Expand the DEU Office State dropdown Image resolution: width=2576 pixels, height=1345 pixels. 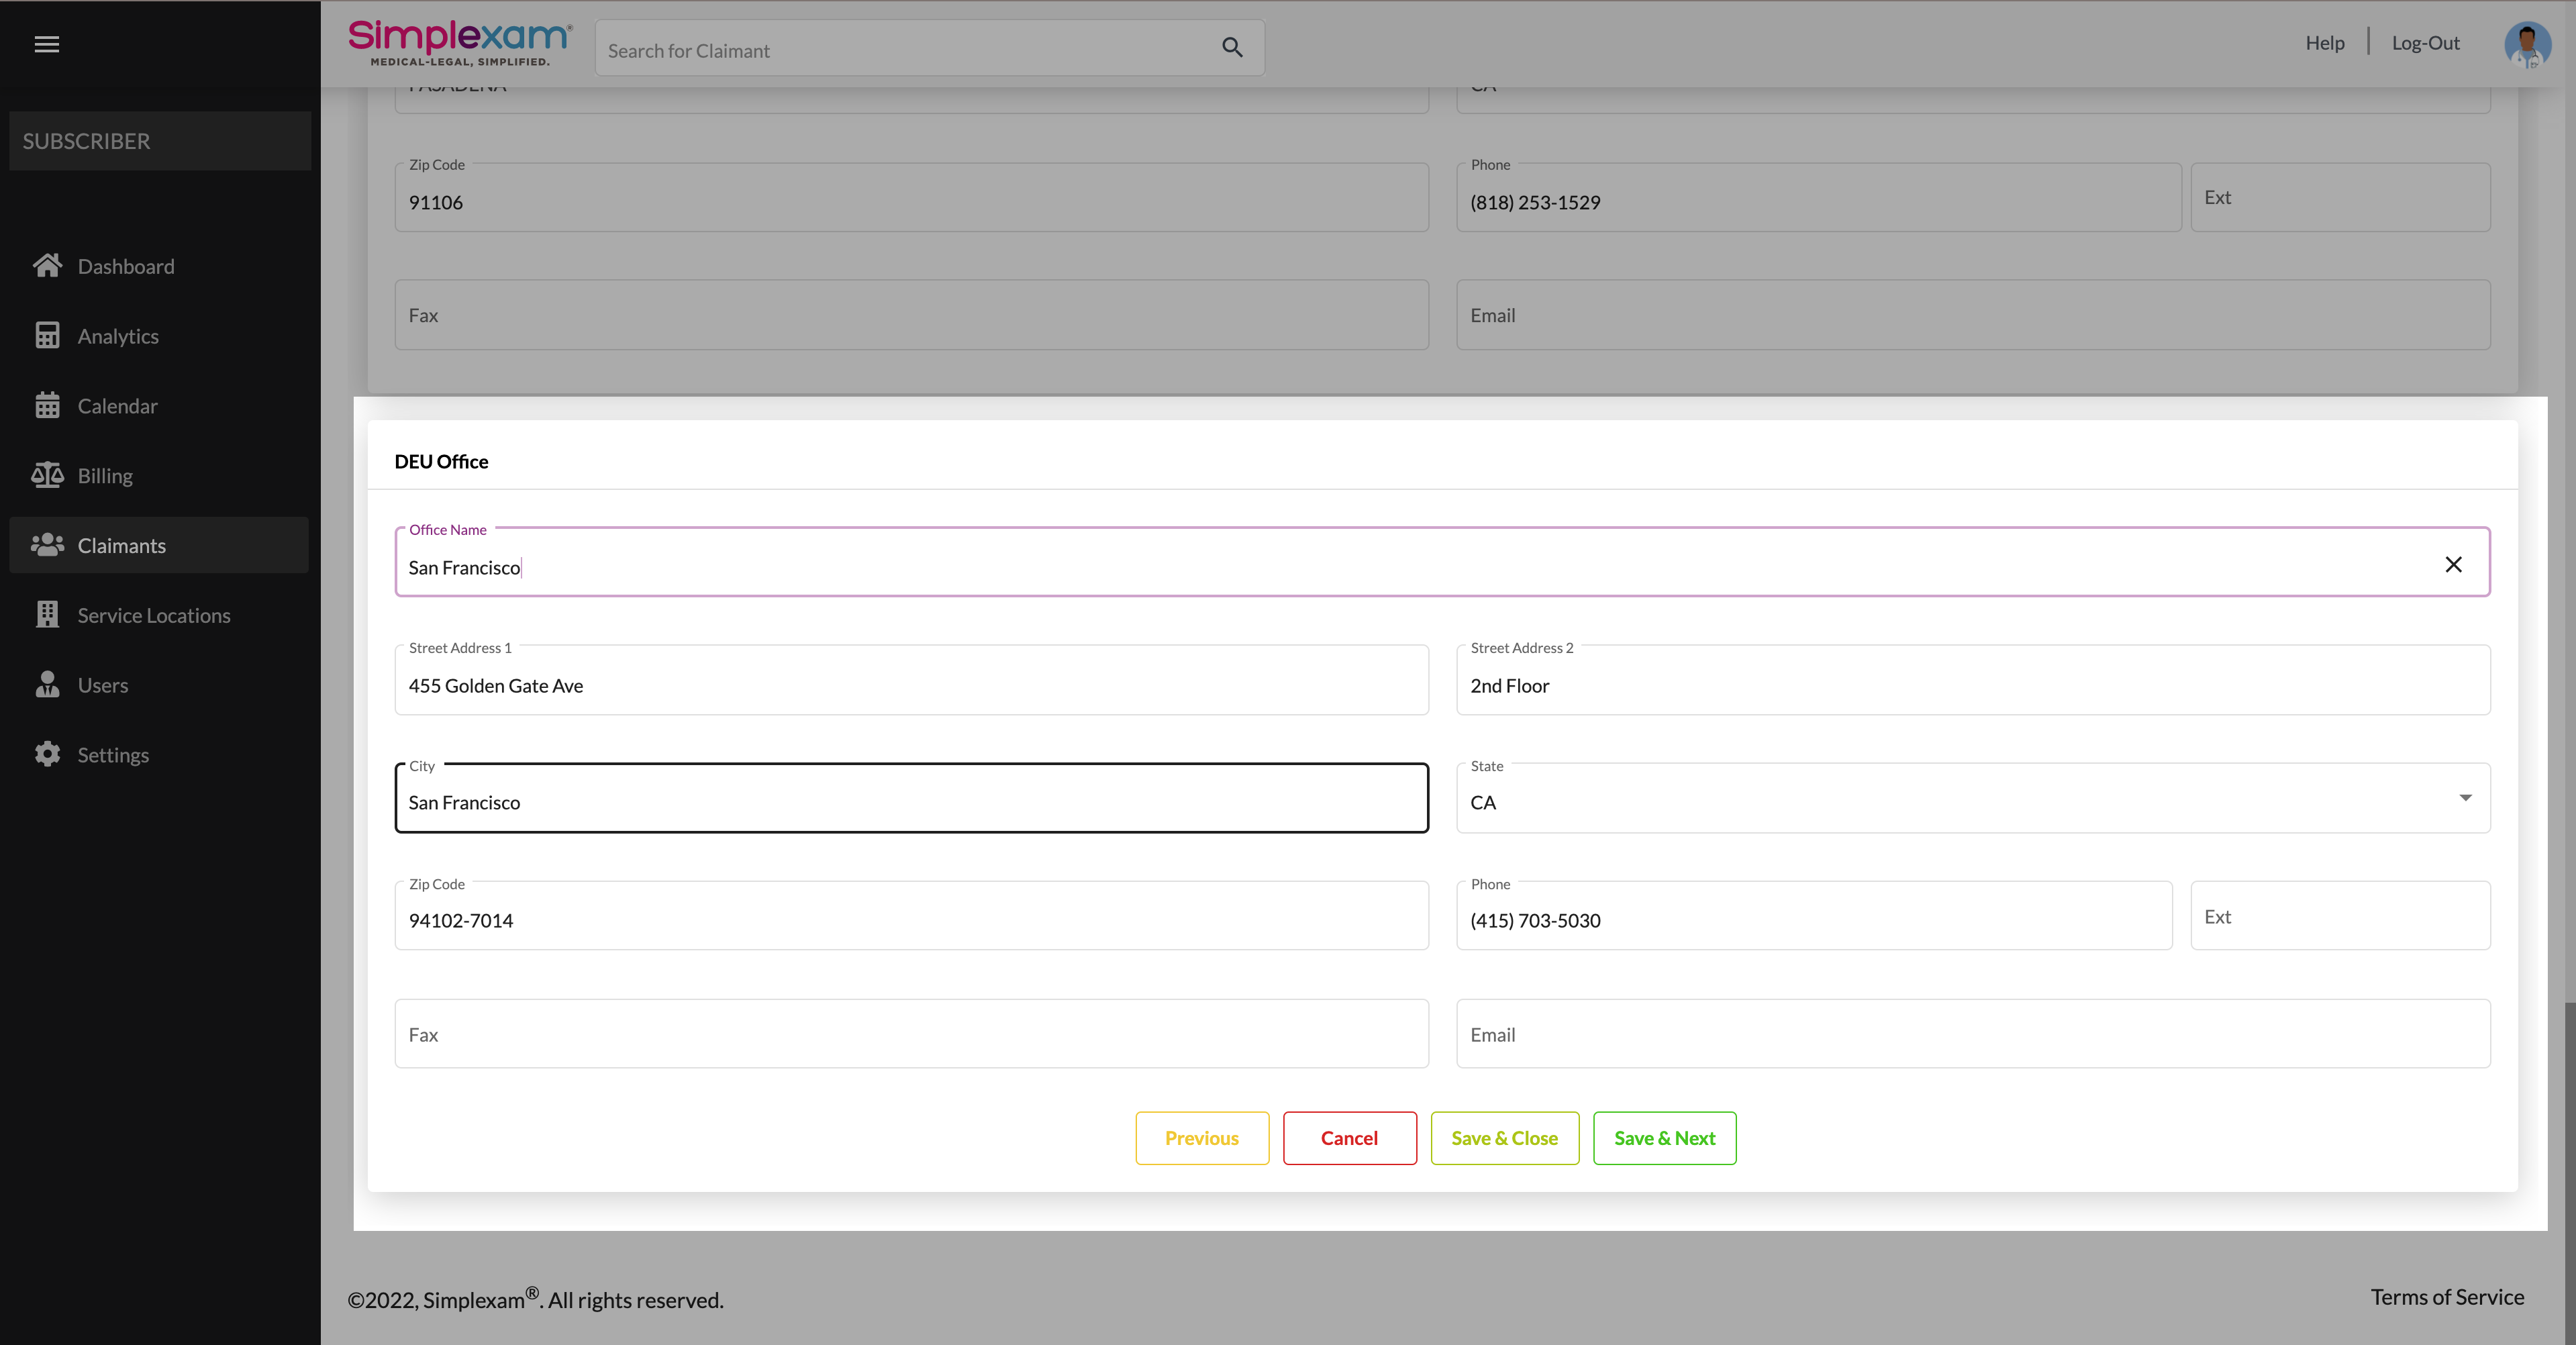pos(2465,798)
